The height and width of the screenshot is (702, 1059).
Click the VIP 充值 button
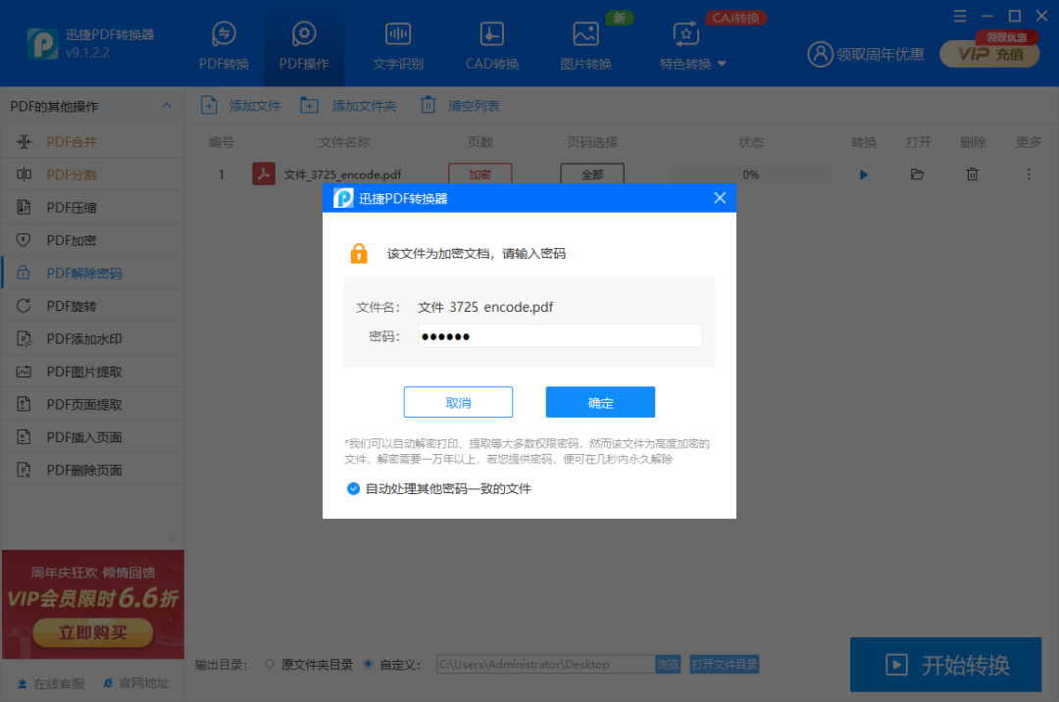click(x=990, y=54)
